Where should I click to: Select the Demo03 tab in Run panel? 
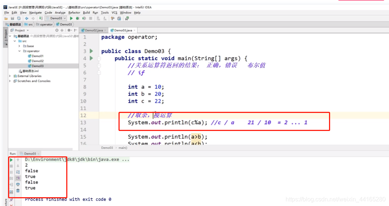pyautogui.click(x=30, y=154)
